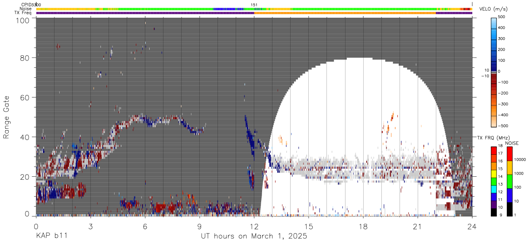Click the Range Gate tick label '20'
The height and width of the screenshot is (245, 531).
[x=26, y=177]
